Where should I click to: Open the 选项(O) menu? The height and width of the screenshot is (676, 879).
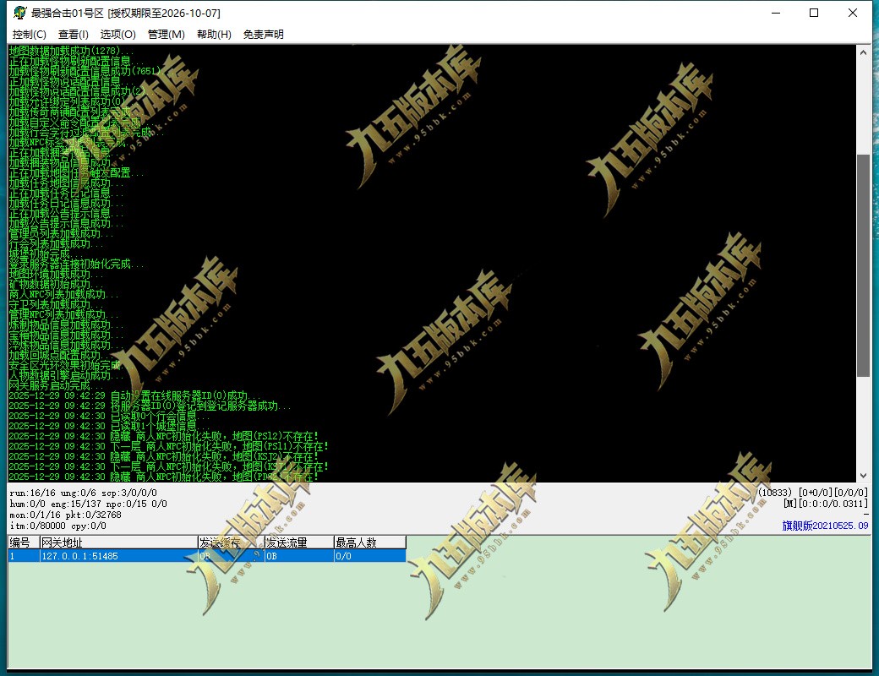(x=117, y=34)
